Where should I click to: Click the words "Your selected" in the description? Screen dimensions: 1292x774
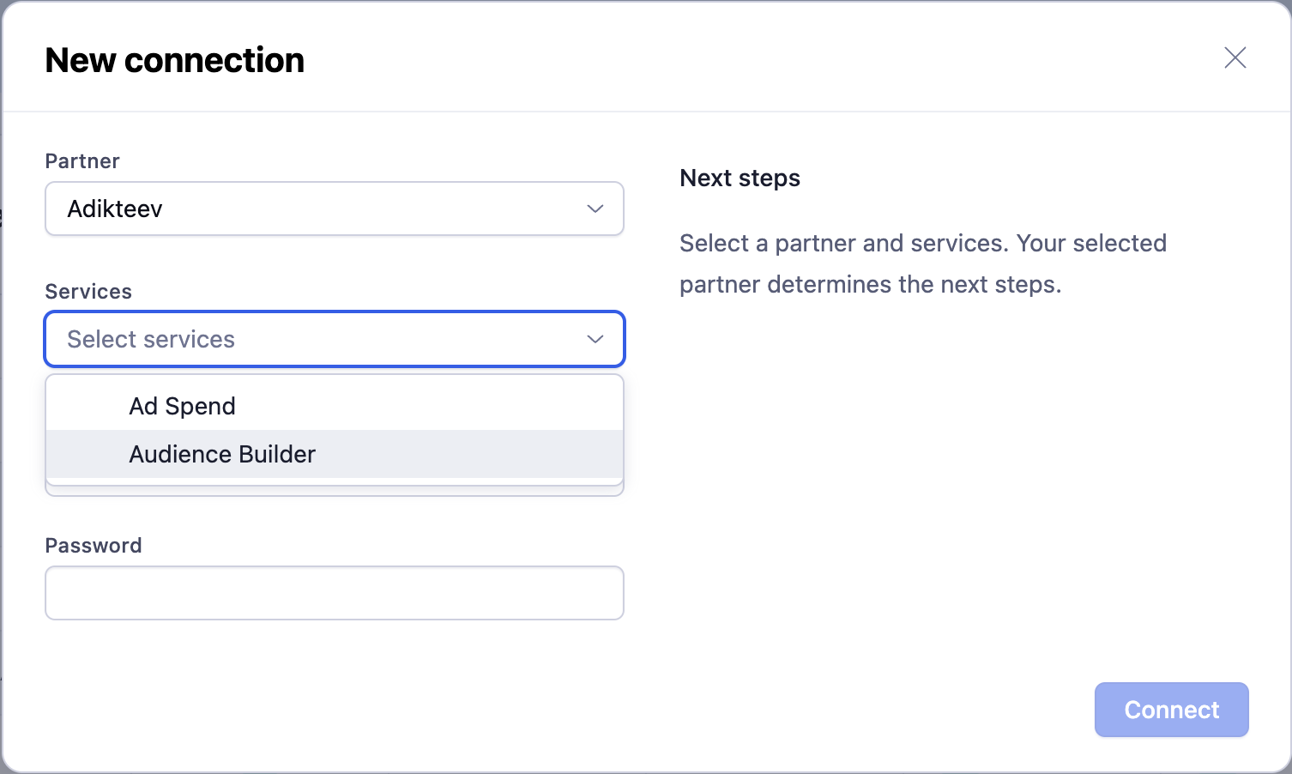point(1091,243)
